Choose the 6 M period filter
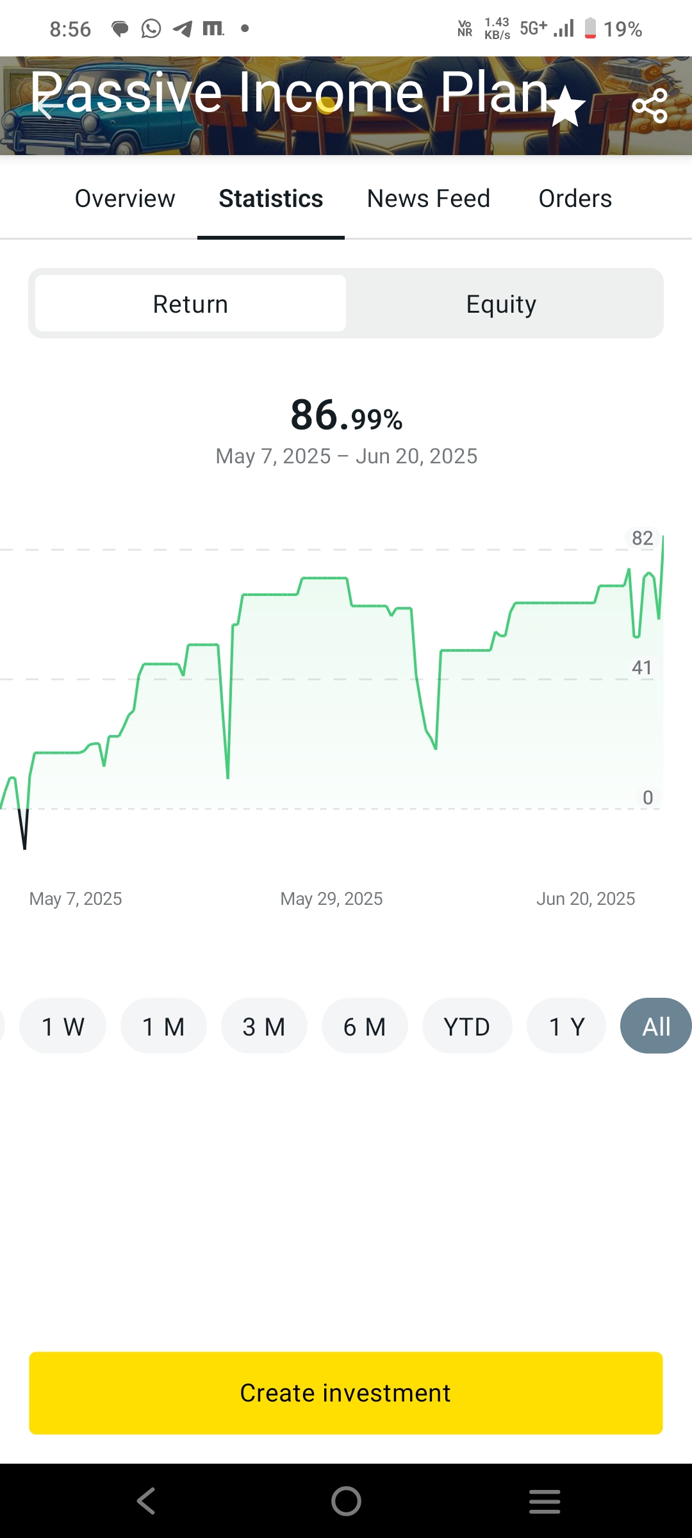The height and width of the screenshot is (1538, 692). click(365, 1026)
